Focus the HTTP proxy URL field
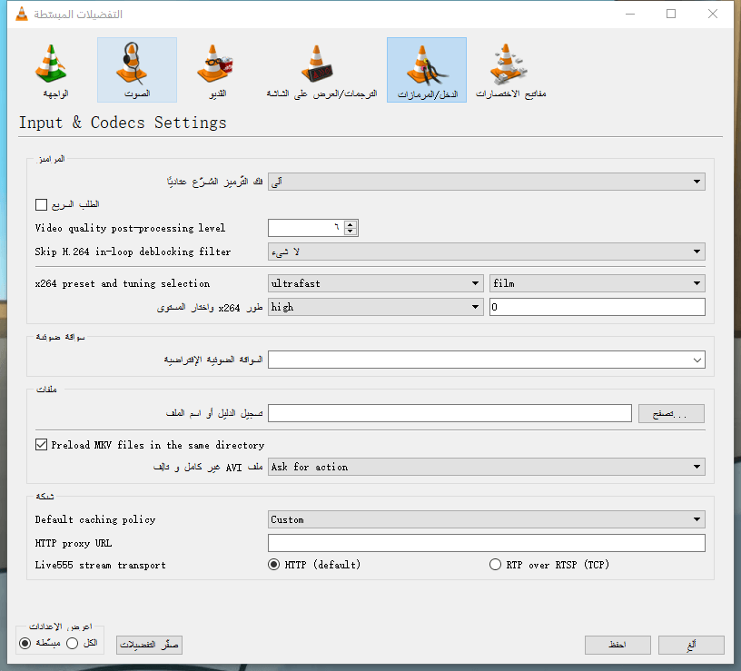This screenshot has height=671, width=741. [487, 543]
